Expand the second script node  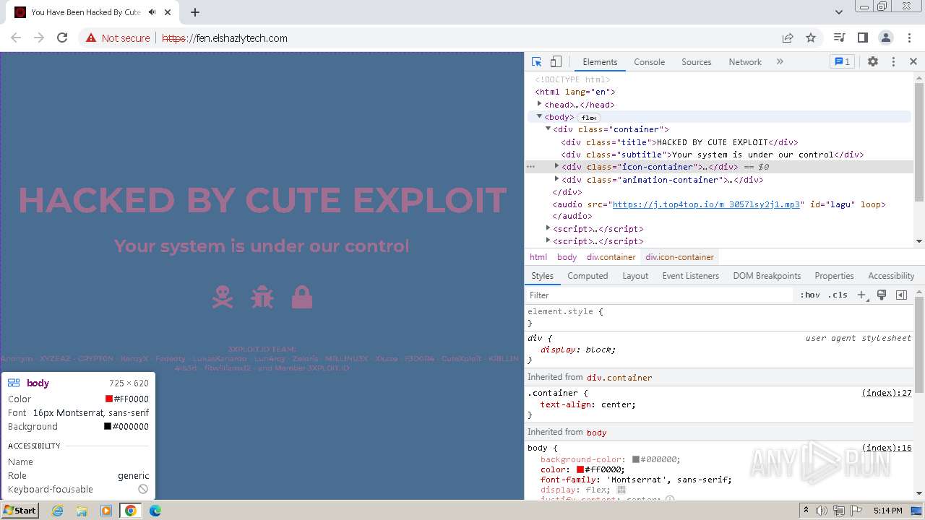(x=548, y=240)
